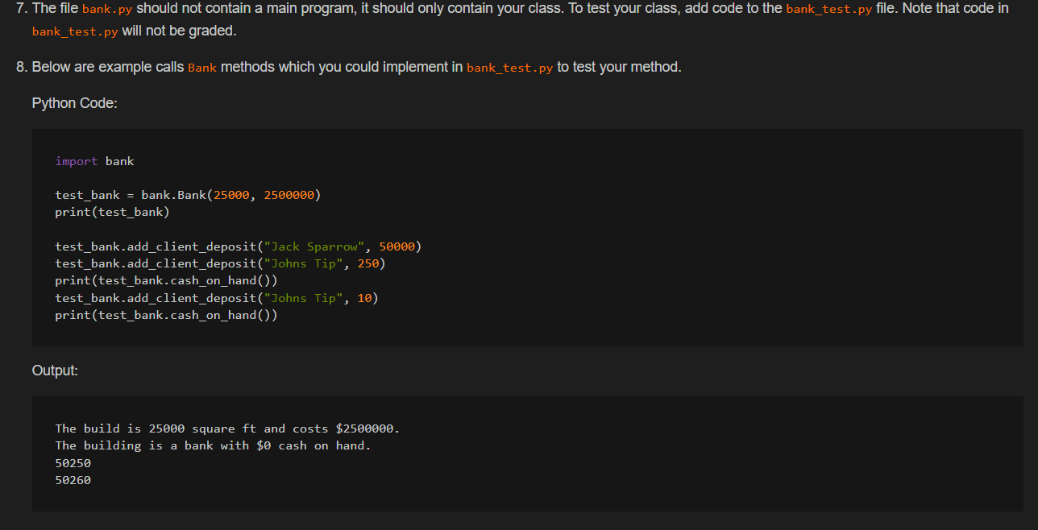Click the output value 50250
The height and width of the screenshot is (530, 1038).
point(73,463)
